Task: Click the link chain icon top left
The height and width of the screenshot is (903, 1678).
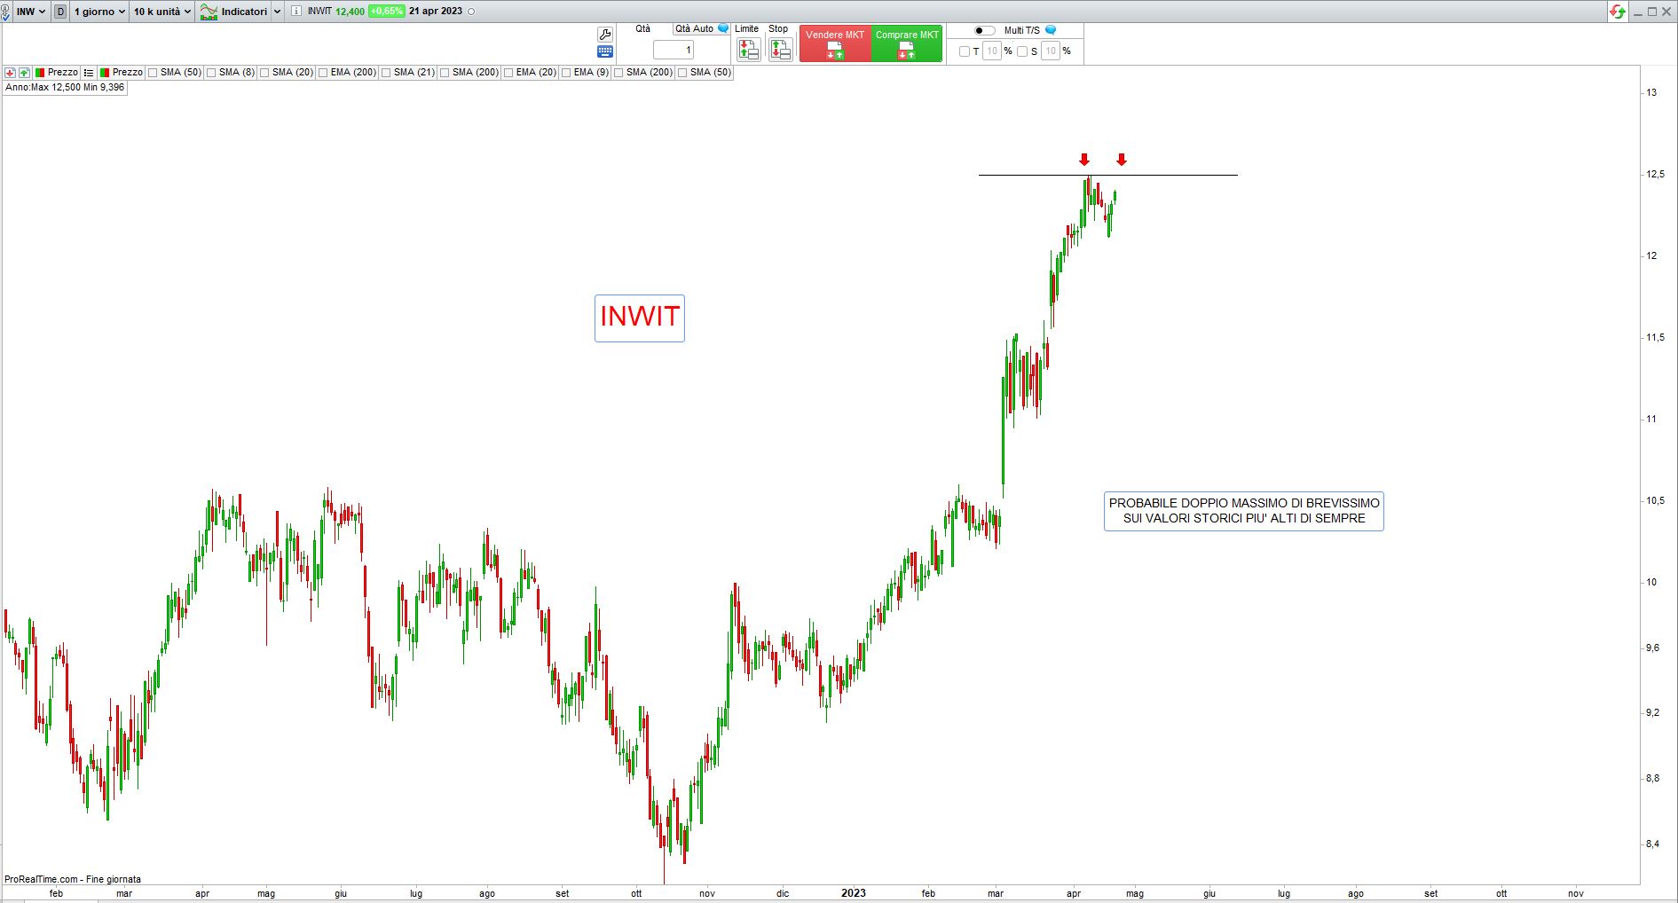Action: click(x=7, y=12)
